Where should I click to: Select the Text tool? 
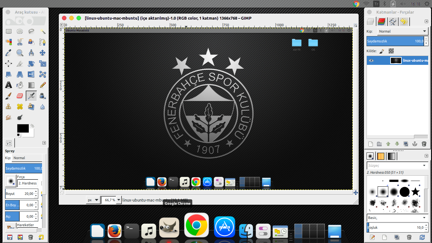pos(9,85)
